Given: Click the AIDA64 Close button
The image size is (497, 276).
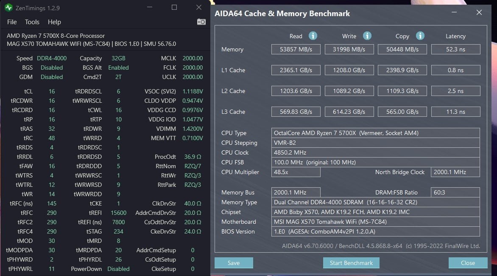Looking at the screenshot, I should pos(468,263).
